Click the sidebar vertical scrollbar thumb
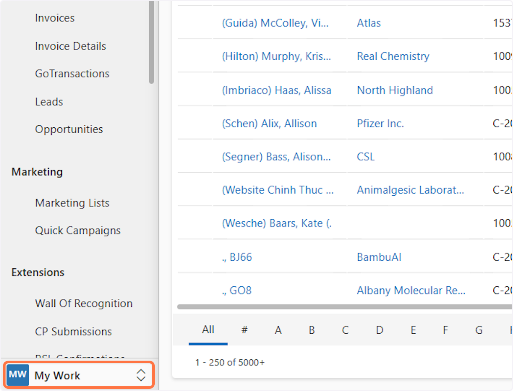 (x=151, y=43)
